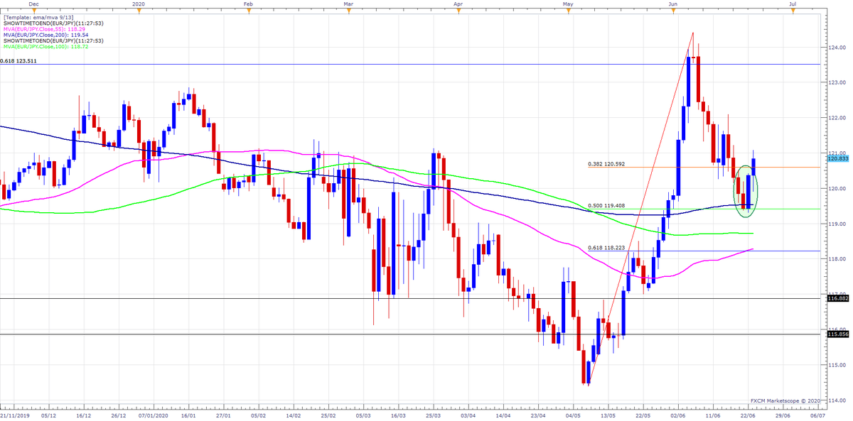Click the 22/06 date axis label
Screen dimensions: 853x421
[x=749, y=417]
